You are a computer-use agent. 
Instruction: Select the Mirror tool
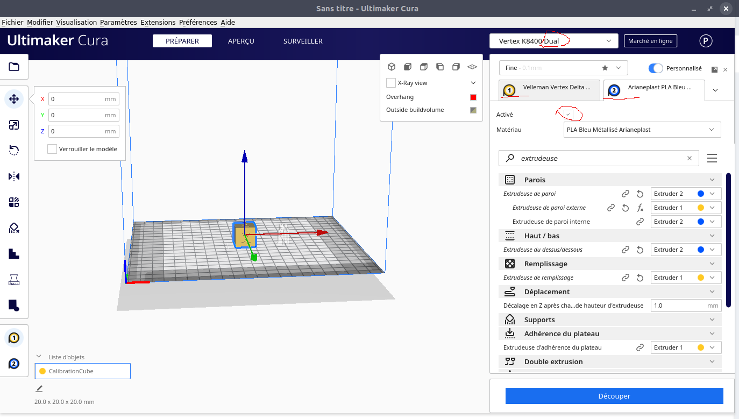point(14,176)
